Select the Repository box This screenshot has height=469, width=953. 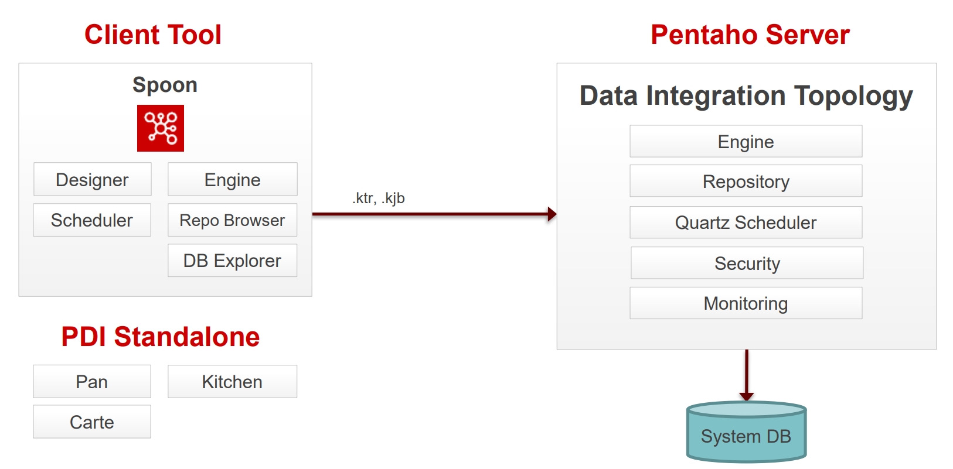(746, 182)
